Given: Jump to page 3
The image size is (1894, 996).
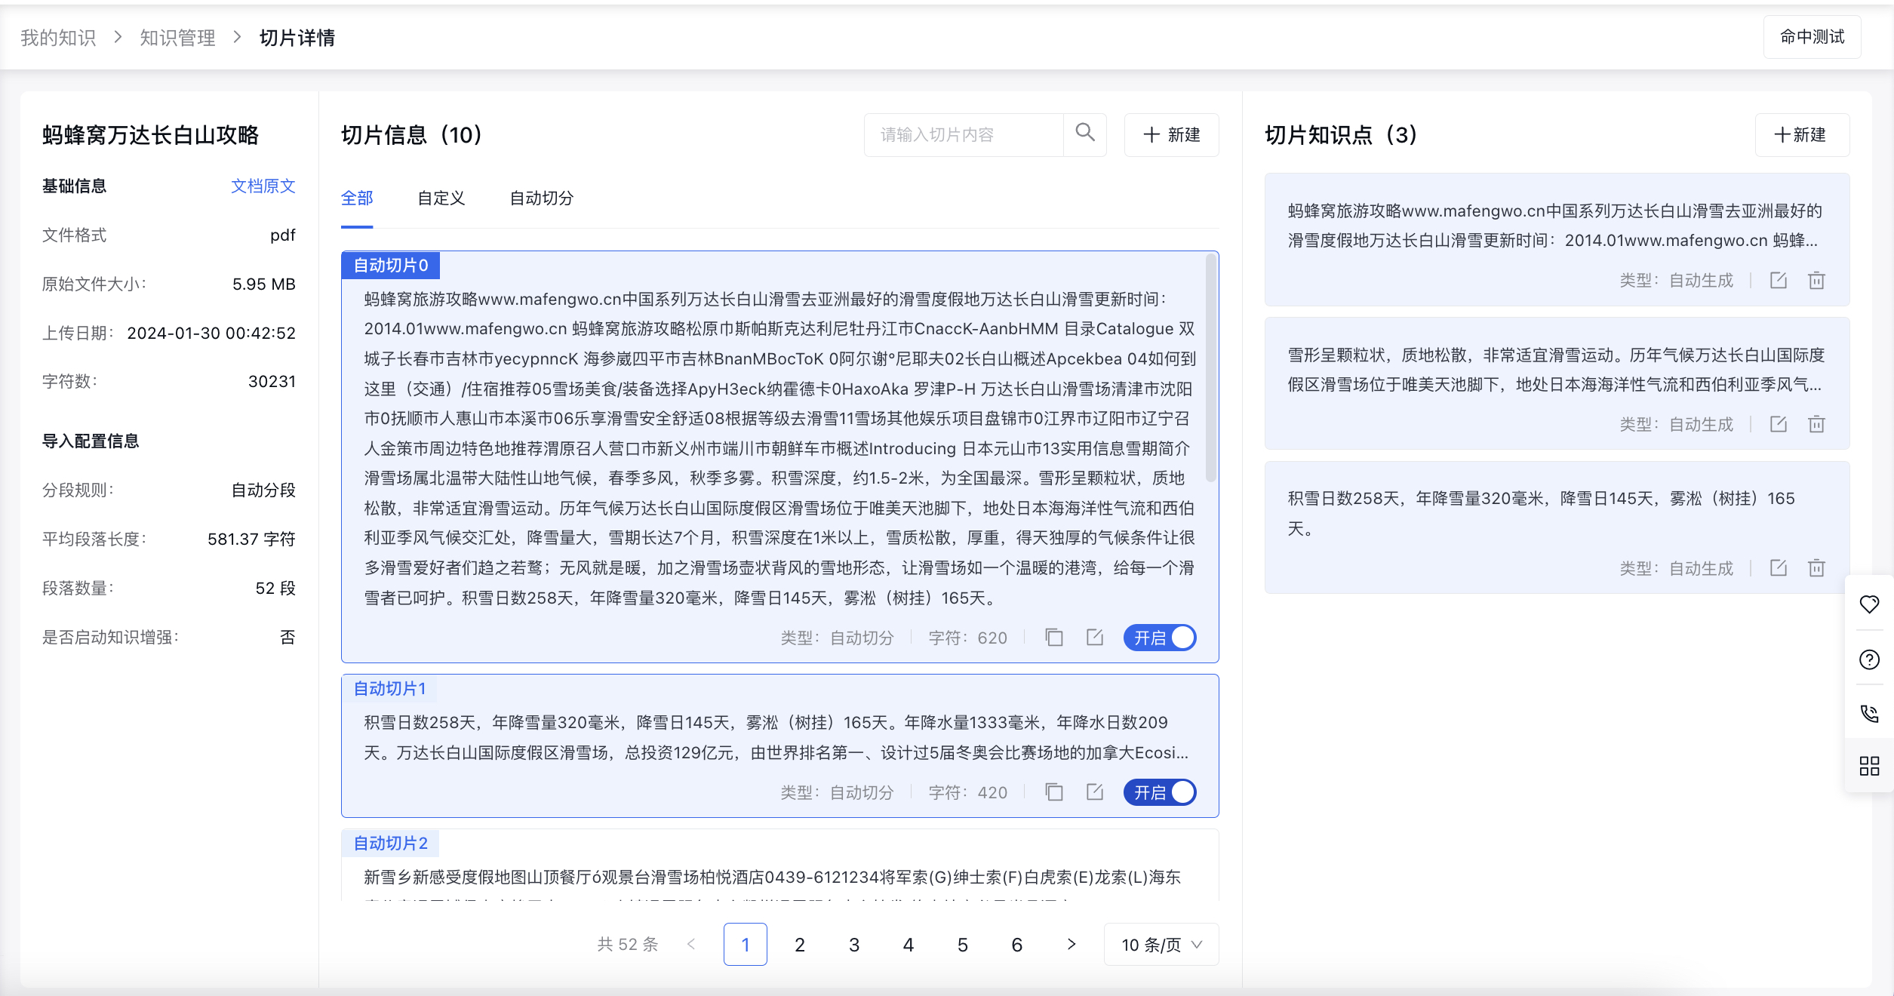Looking at the screenshot, I should pyautogui.click(x=854, y=944).
